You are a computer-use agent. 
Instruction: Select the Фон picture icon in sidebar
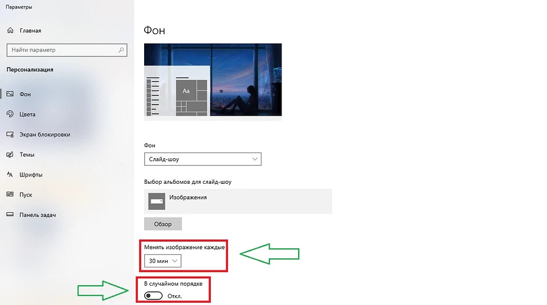[10, 94]
